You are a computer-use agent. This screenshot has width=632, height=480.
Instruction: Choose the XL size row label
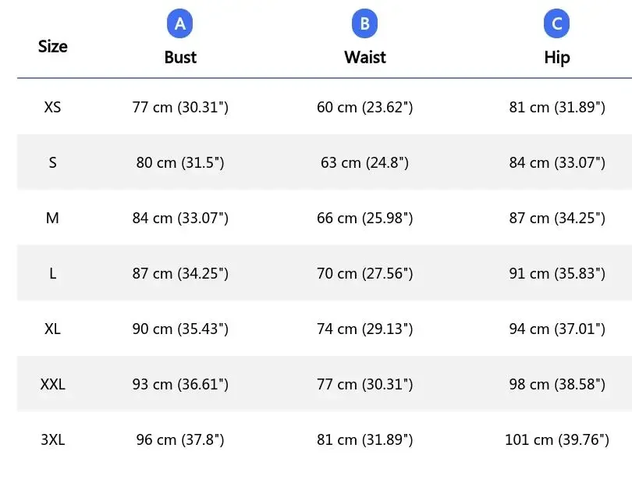(x=53, y=329)
